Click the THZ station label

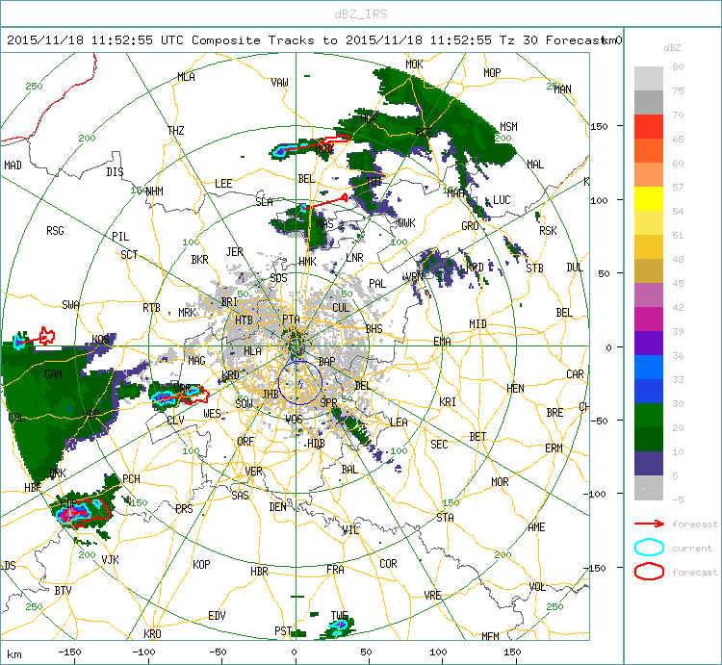[176, 131]
